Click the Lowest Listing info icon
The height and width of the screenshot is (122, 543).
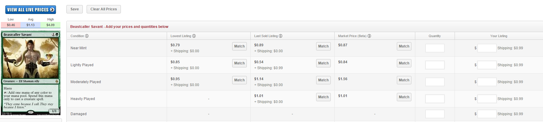coord(194,36)
